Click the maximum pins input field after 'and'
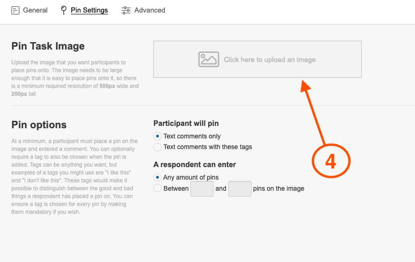Screen dimensions: 415x262 pos(239,189)
